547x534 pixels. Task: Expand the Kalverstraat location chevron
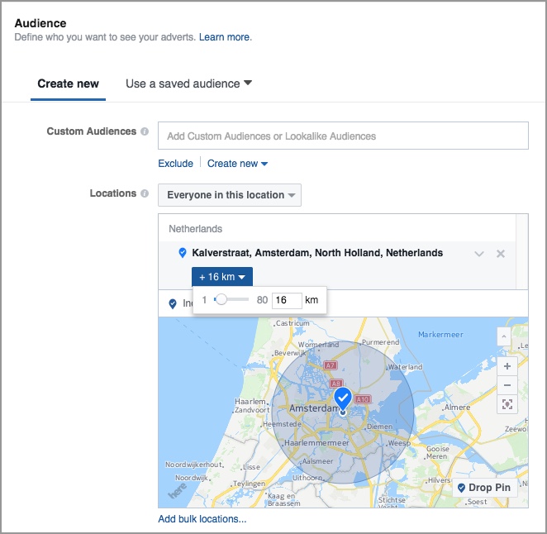[x=479, y=254]
